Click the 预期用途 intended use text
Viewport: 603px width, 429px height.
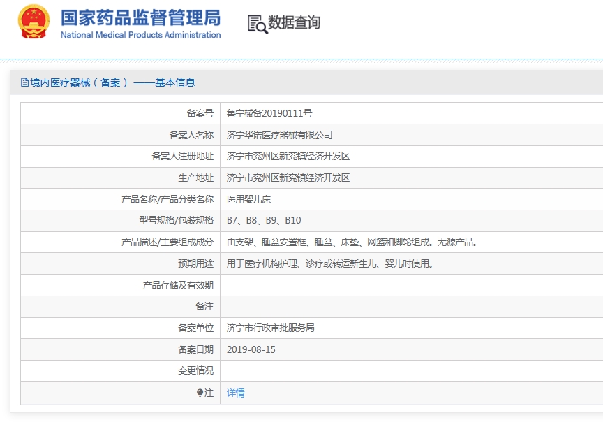(330, 263)
